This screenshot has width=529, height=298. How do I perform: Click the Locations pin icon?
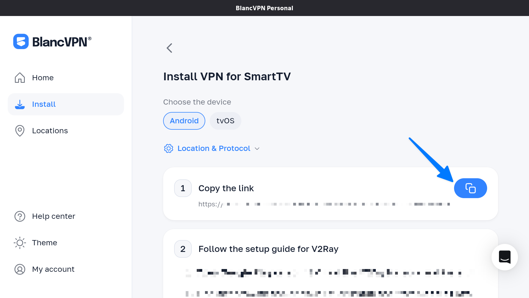coord(20,131)
